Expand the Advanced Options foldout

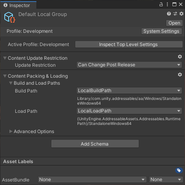(11, 132)
